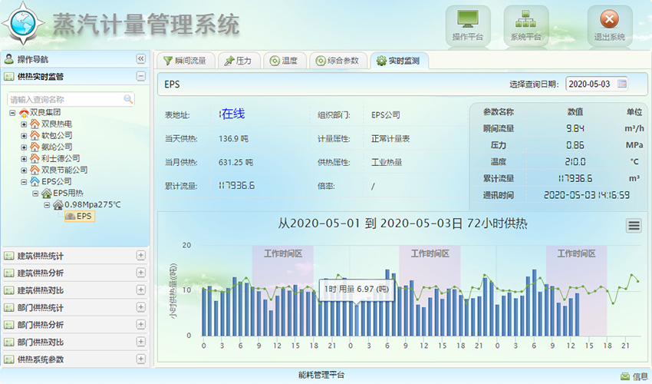
Task: Expand the 双良热电 tree node
Action: point(24,124)
